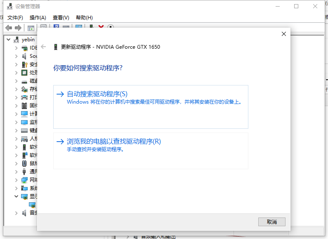Click the Forward arrow in Device Manager toolbar
328x239 pixels.
tap(18, 28)
